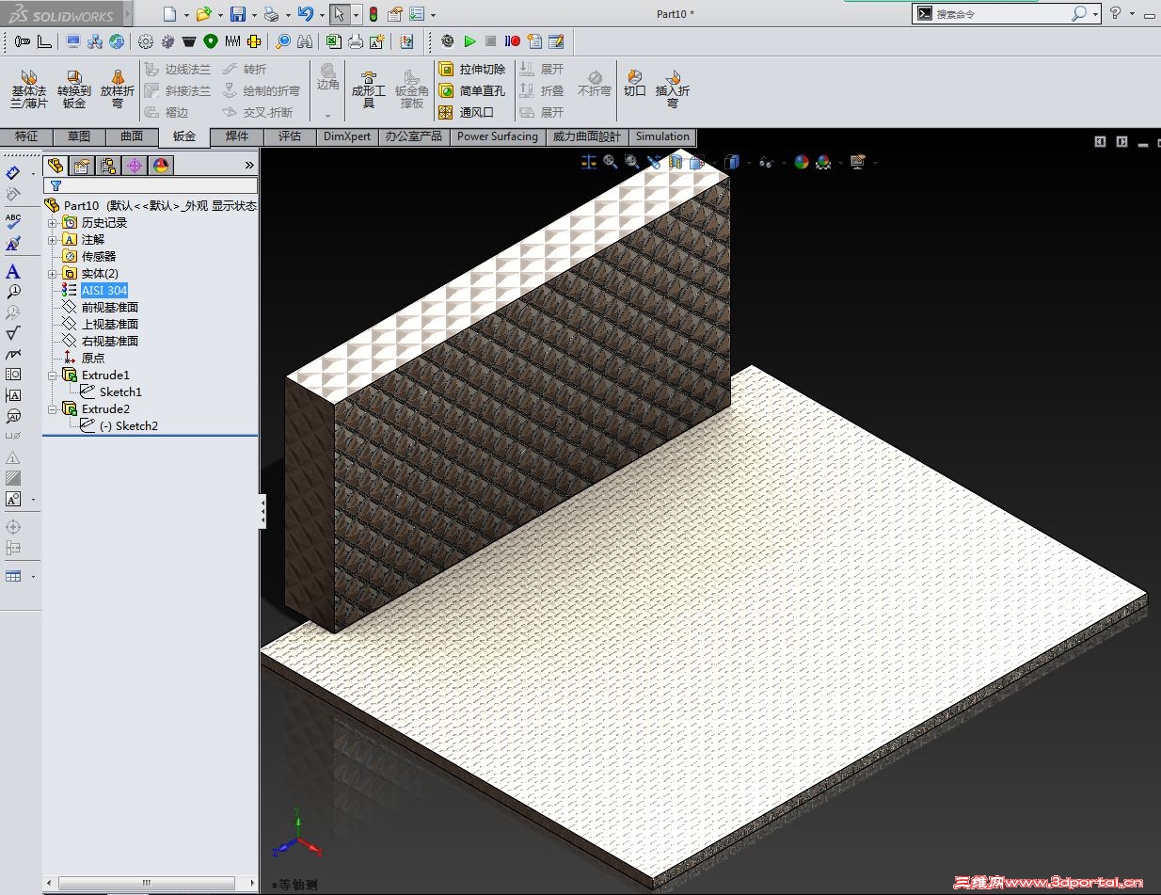Screen dimensions: 1161x895
Task: Click the Save floppy disk icon
Action: click(x=238, y=14)
